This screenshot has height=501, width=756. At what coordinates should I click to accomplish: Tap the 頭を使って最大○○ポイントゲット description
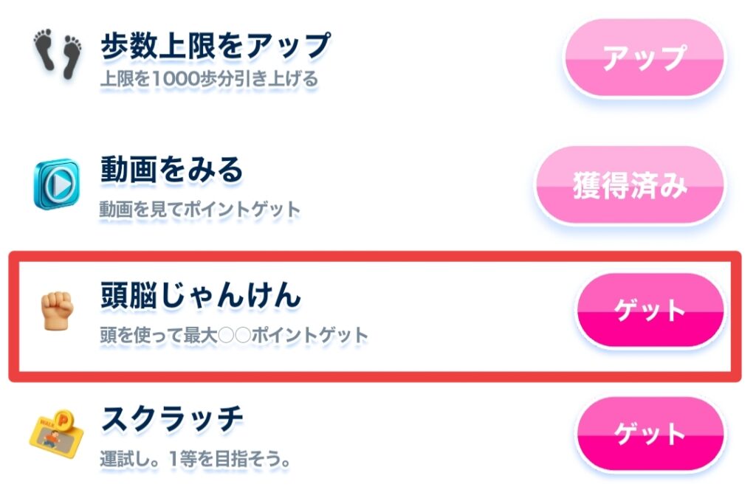coord(233,336)
